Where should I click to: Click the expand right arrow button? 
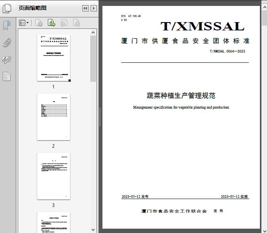pyautogui.click(x=94, y=8)
